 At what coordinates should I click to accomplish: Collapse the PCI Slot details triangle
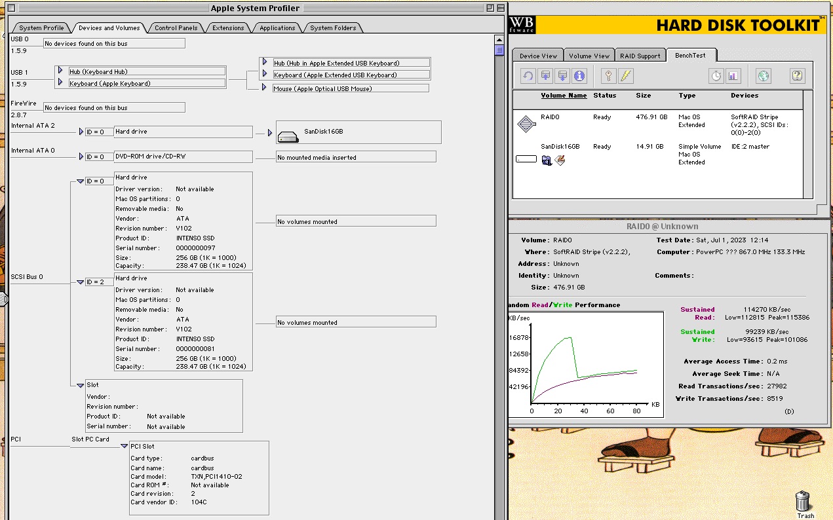(125, 446)
